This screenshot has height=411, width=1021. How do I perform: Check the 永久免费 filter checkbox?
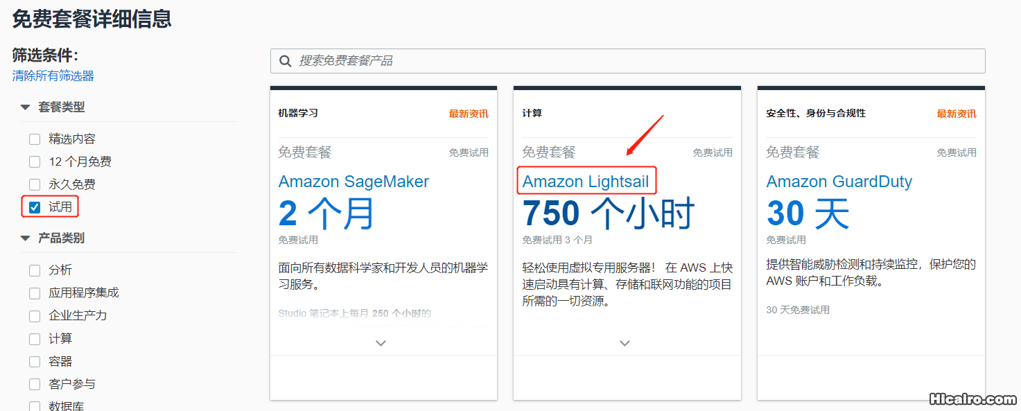coord(35,185)
